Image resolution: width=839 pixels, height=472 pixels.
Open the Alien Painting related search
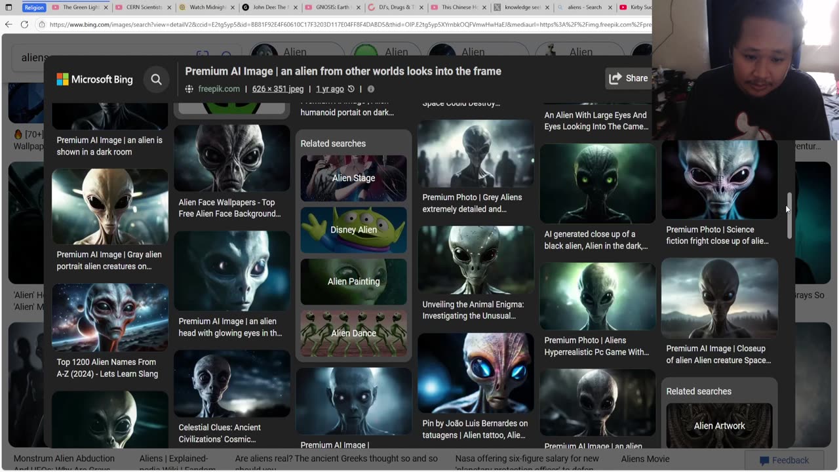(353, 282)
